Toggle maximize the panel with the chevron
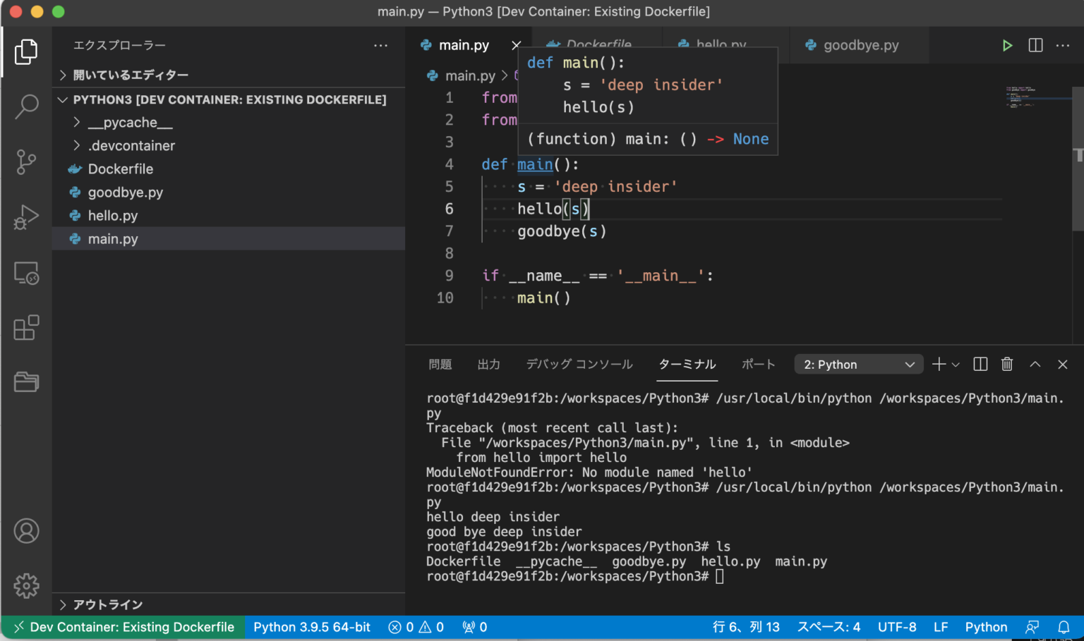 1035,364
